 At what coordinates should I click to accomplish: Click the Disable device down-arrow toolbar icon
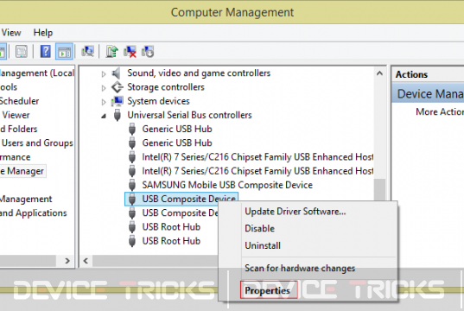pos(148,52)
